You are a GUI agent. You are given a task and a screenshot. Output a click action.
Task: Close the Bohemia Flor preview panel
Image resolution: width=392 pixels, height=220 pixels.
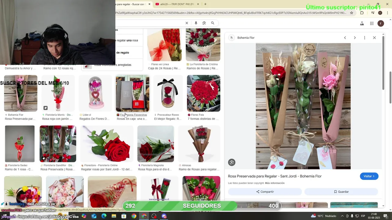[374, 38]
